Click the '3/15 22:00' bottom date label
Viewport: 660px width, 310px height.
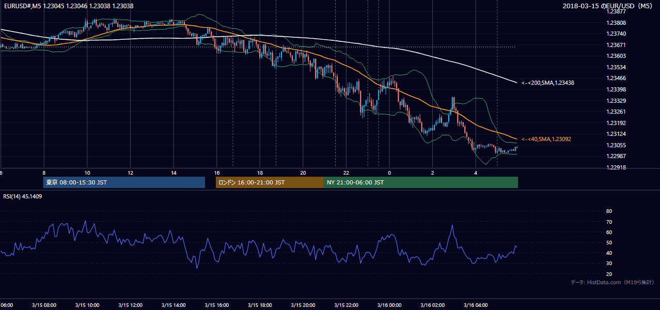point(346,305)
